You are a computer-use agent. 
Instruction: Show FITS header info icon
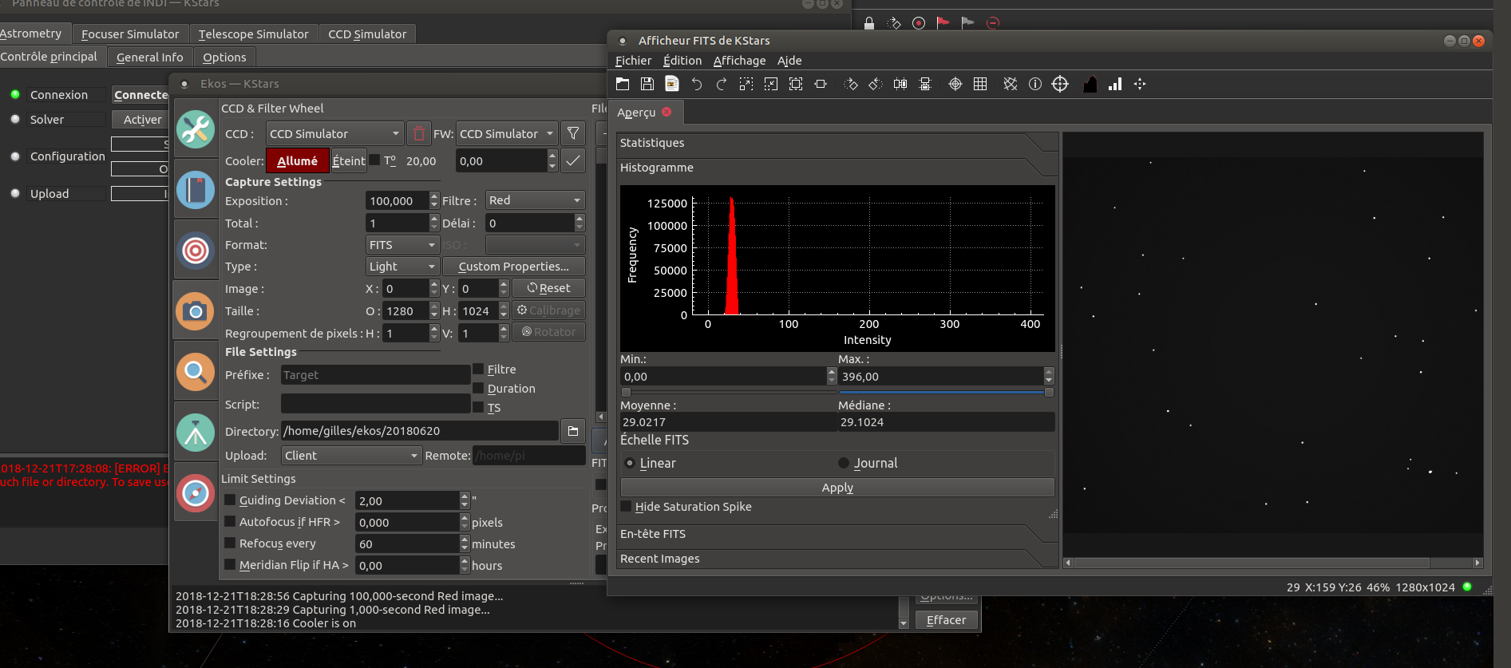[x=1035, y=84]
